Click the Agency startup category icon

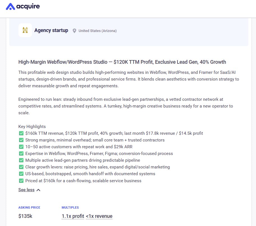click(25, 30)
